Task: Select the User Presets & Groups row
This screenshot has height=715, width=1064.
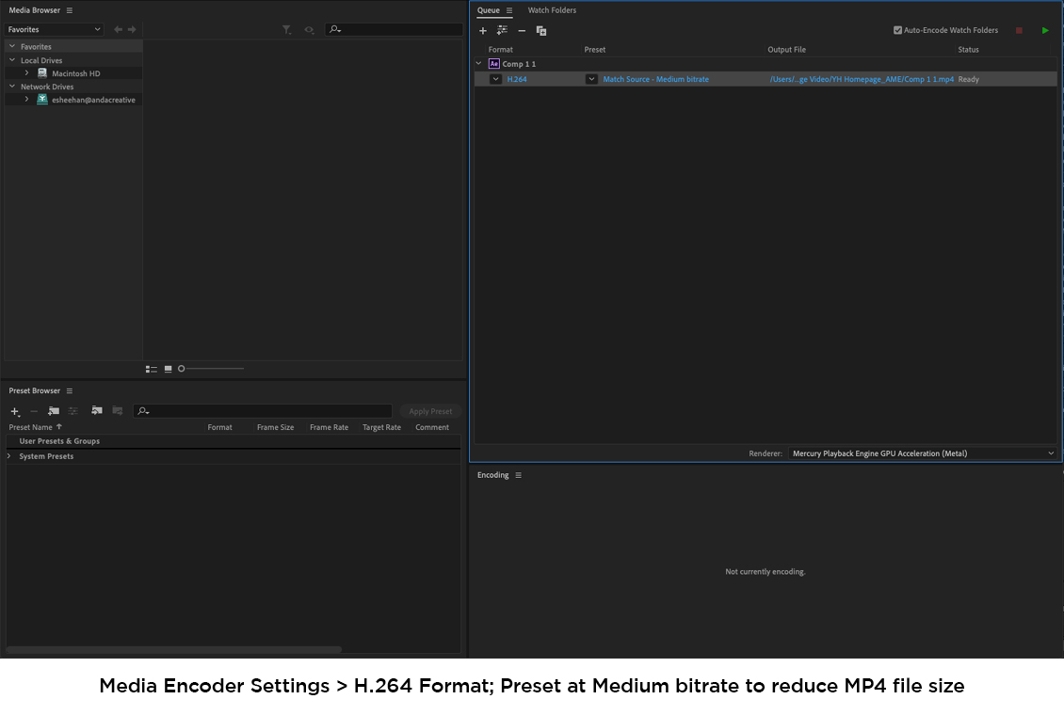Action: tap(233, 441)
